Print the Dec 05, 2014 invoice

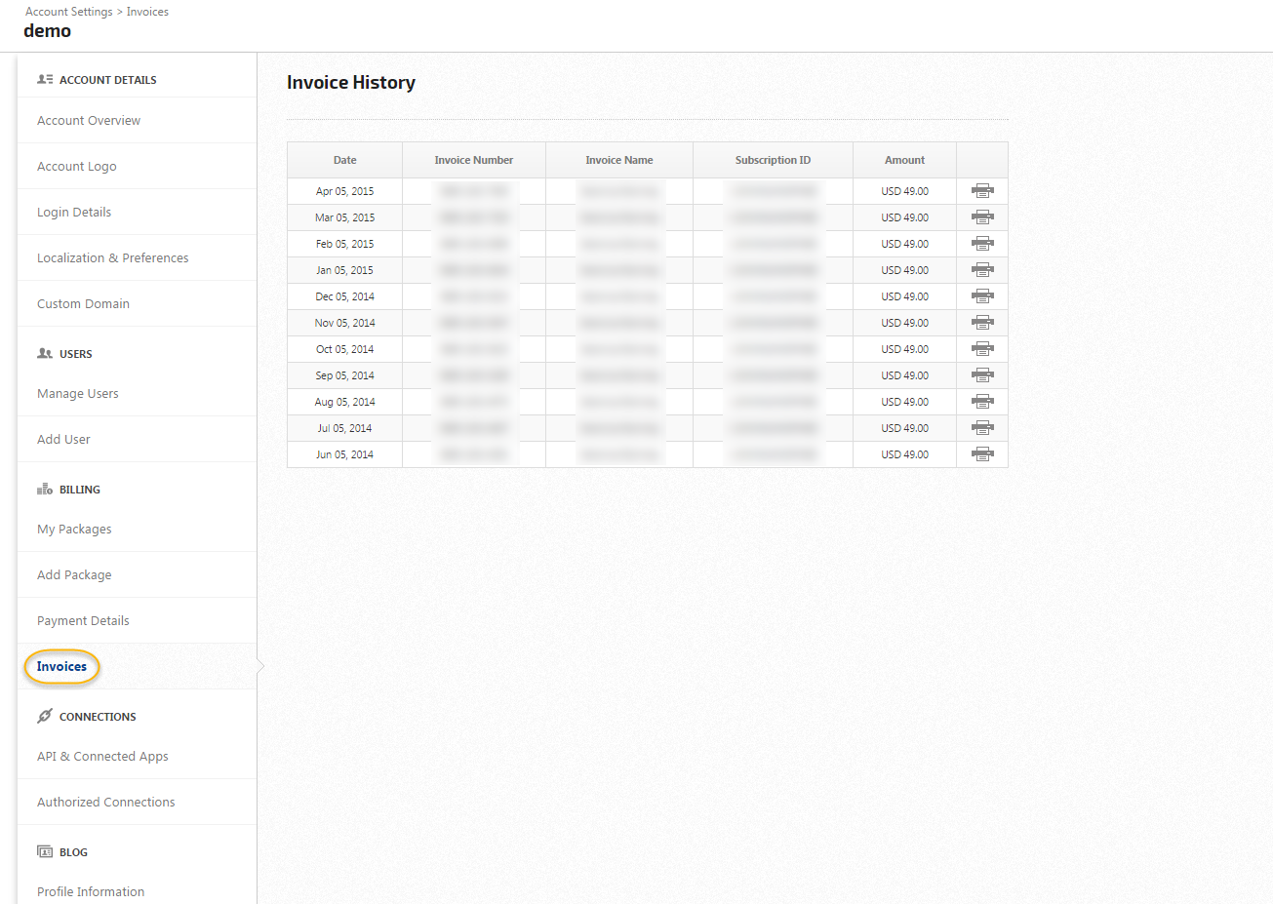click(x=982, y=296)
